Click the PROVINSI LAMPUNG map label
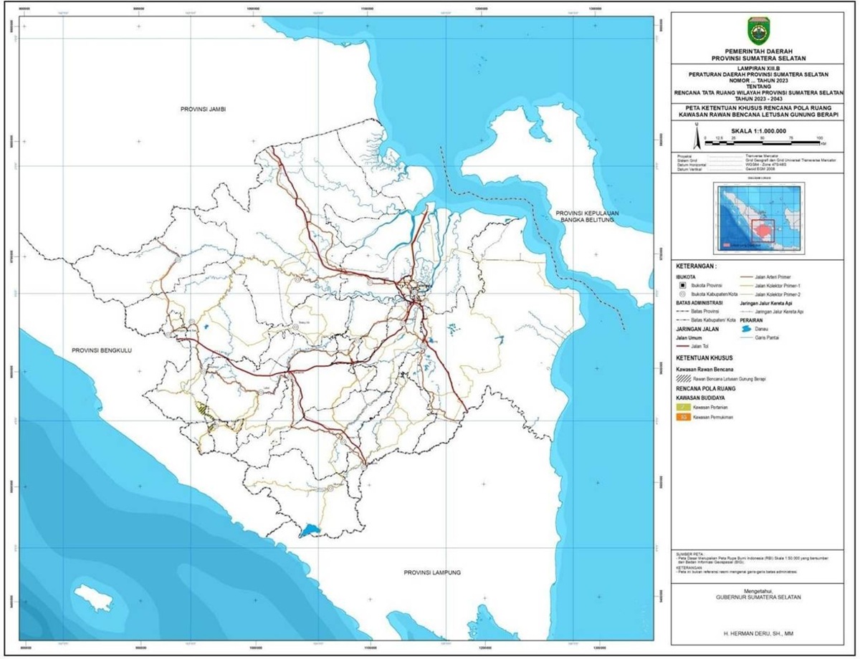 click(431, 572)
